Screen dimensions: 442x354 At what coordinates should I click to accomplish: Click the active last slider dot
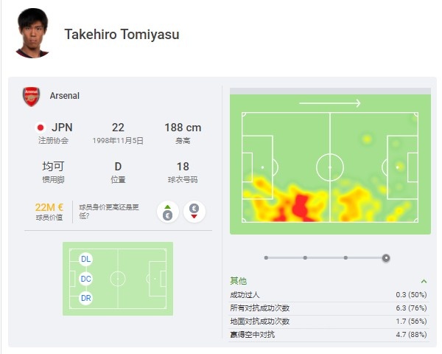coord(386,258)
